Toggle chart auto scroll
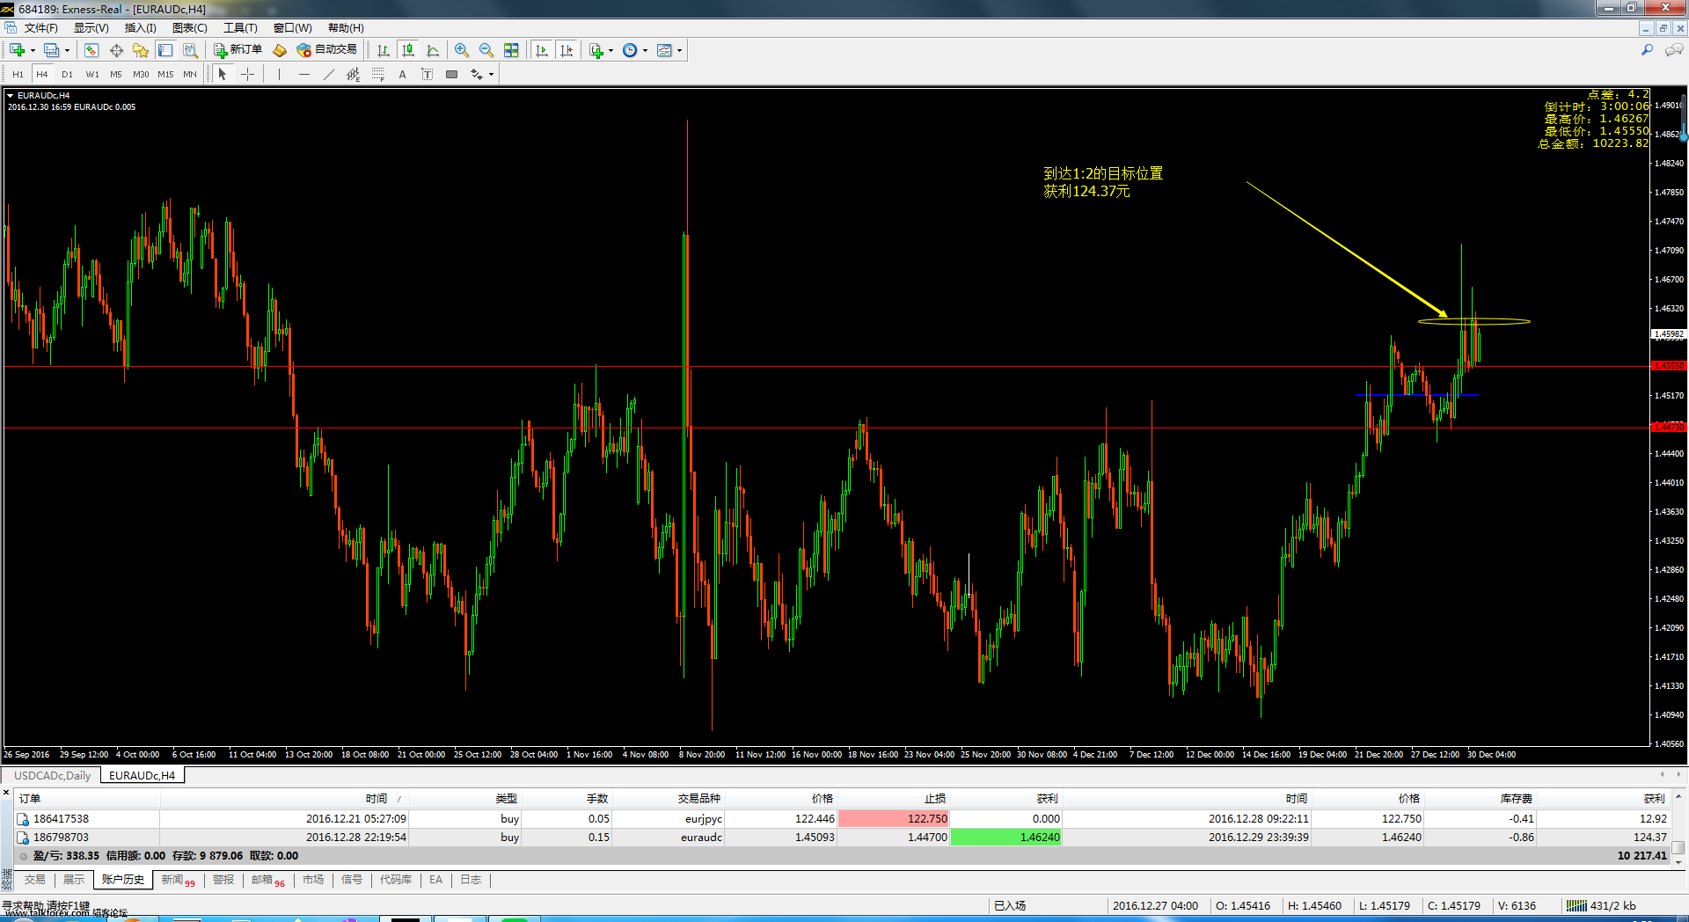1689x922 pixels. tap(542, 50)
